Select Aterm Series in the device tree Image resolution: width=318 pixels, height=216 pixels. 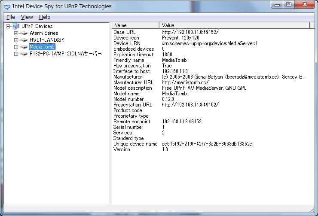44,33
